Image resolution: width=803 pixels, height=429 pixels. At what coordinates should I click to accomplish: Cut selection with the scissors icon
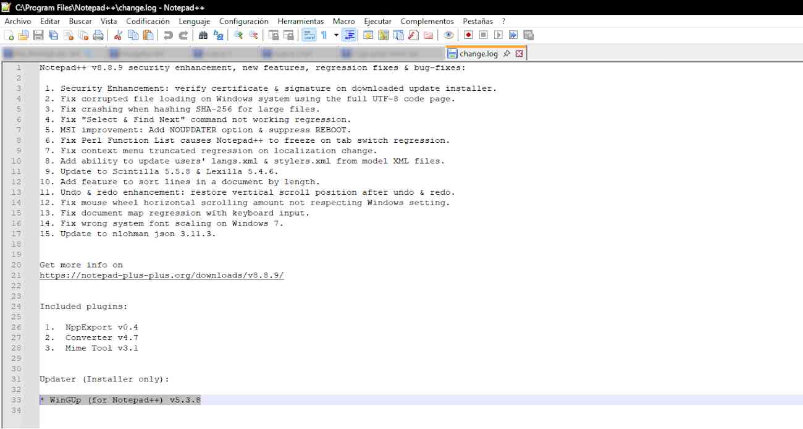(x=118, y=35)
